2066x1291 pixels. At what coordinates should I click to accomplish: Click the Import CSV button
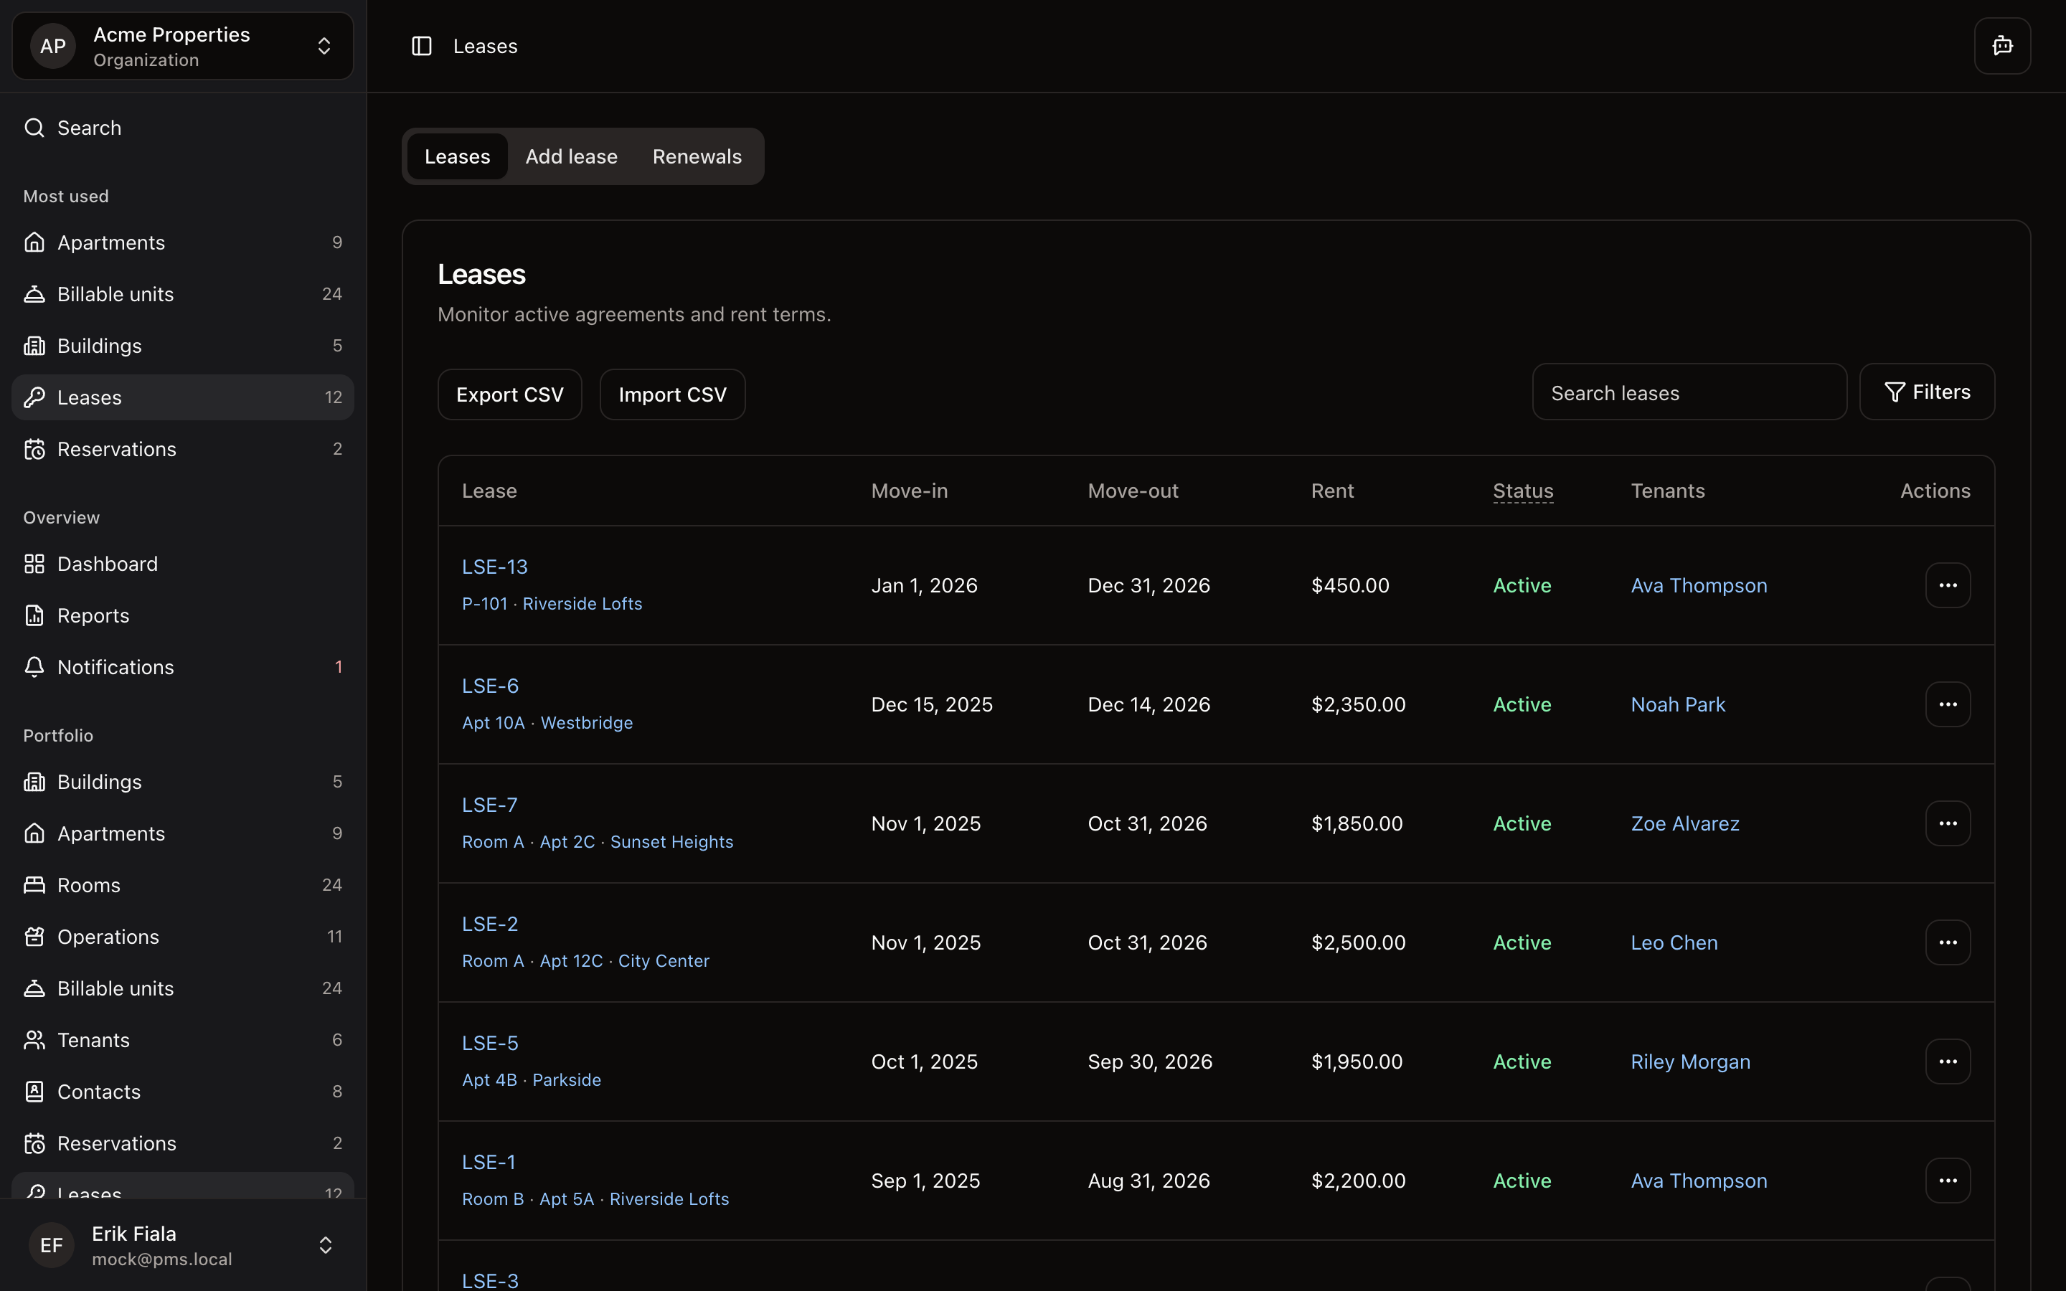(x=672, y=394)
